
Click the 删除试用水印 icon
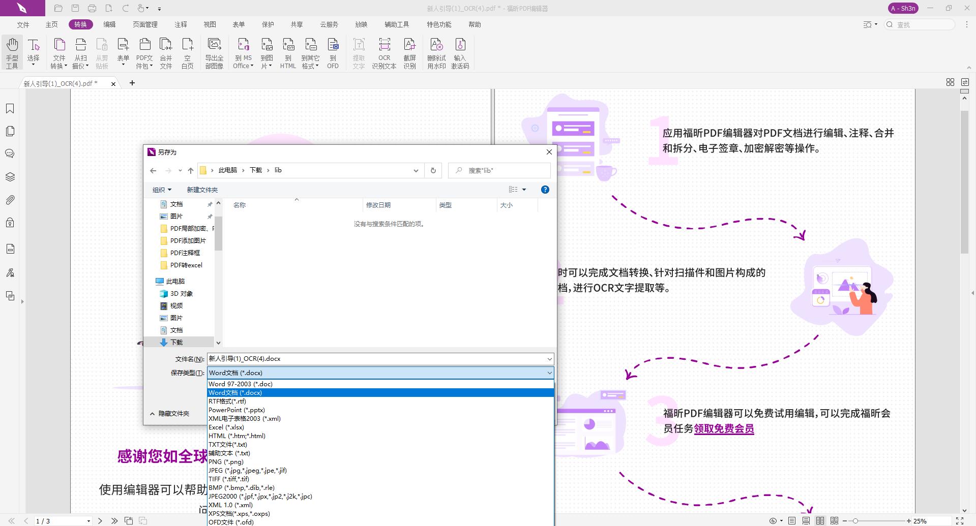pos(437,52)
